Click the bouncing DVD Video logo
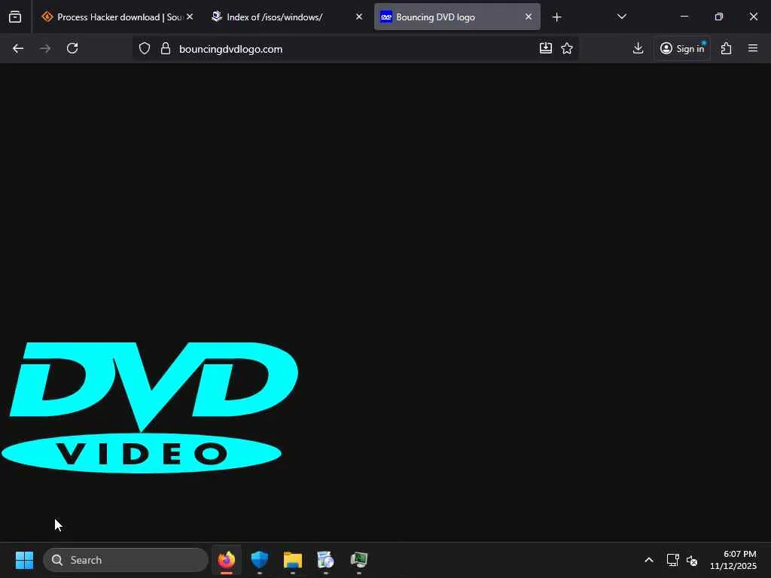This screenshot has width=771, height=578. pos(150,408)
